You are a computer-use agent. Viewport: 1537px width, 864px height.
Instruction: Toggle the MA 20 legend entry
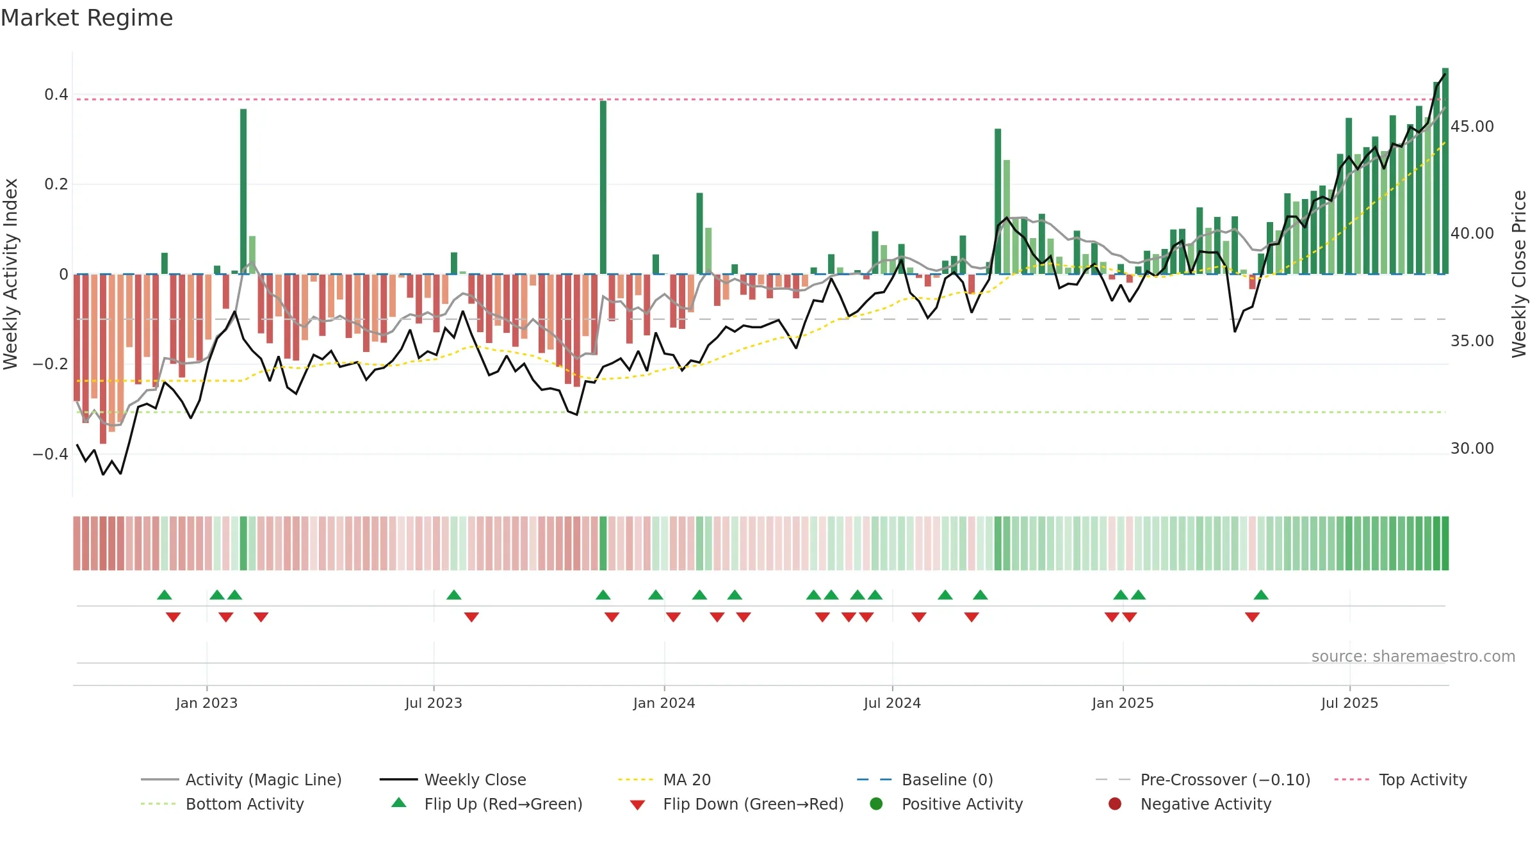[665, 780]
